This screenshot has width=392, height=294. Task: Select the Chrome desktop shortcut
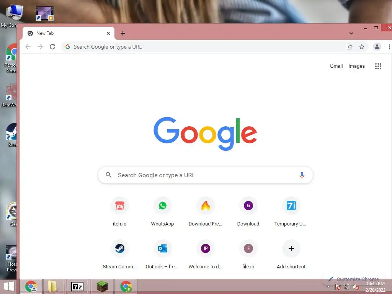click(x=10, y=58)
